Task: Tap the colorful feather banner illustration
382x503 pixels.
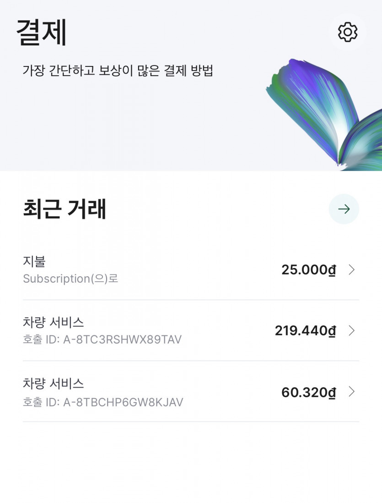Action: [320, 110]
